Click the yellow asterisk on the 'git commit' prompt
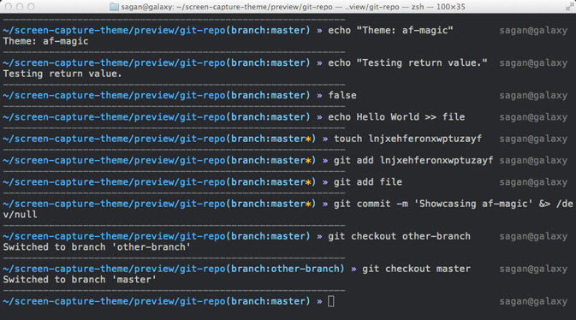576x320 pixels. tap(308, 204)
